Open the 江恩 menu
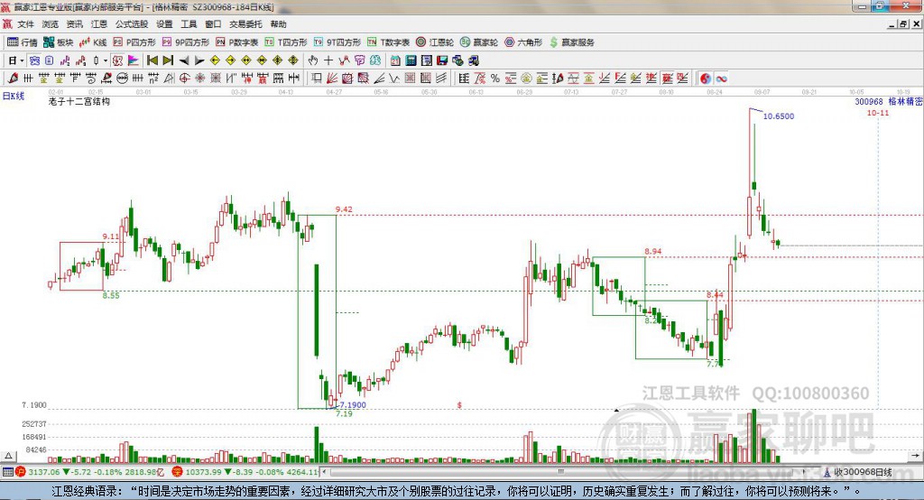Image resolution: width=924 pixels, height=500 pixels. coord(99,24)
